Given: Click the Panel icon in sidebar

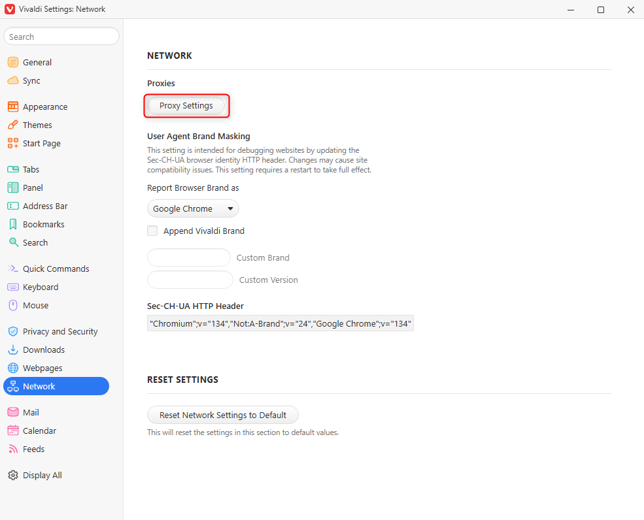Looking at the screenshot, I should tap(13, 187).
